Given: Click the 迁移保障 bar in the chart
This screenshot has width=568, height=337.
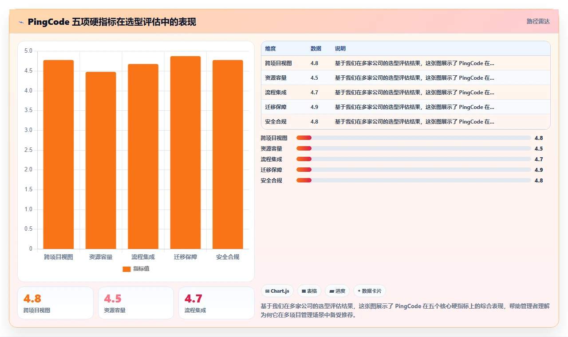Looking at the screenshot, I should click(x=185, y=152).
